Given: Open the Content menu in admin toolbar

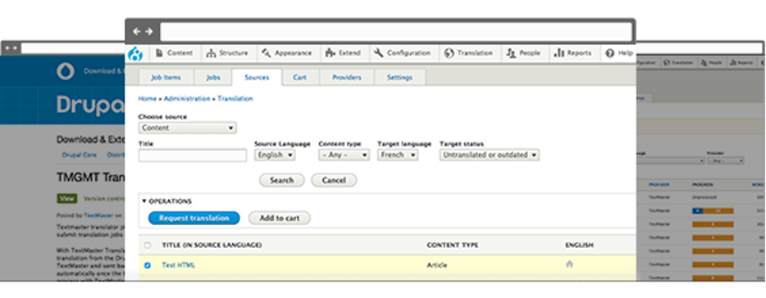Looking at the screenshot, I should click(x=176, y=53).
